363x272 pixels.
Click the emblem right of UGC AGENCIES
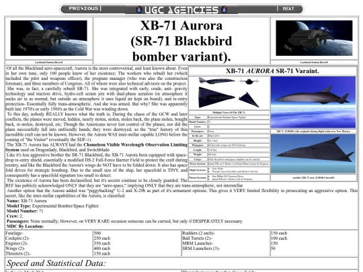click(224, 9)
